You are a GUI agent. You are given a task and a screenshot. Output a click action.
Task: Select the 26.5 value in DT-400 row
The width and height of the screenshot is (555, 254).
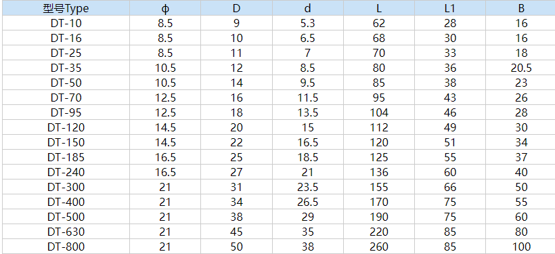307,202
